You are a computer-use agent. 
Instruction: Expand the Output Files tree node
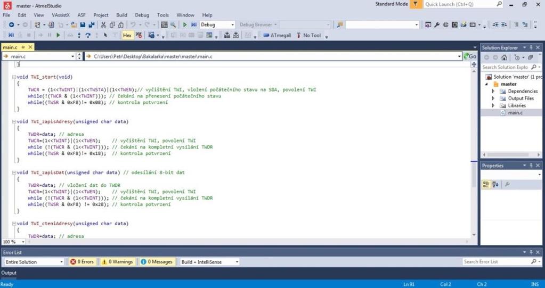pyautogui.click(x=493, y=98)
